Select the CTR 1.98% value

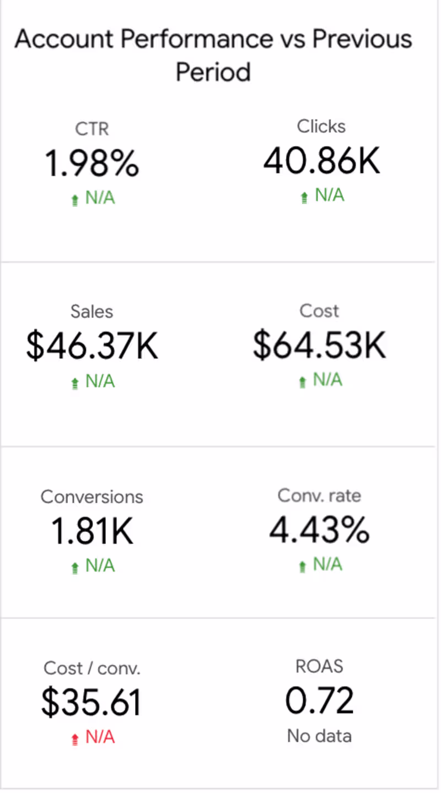coord(92,164)
